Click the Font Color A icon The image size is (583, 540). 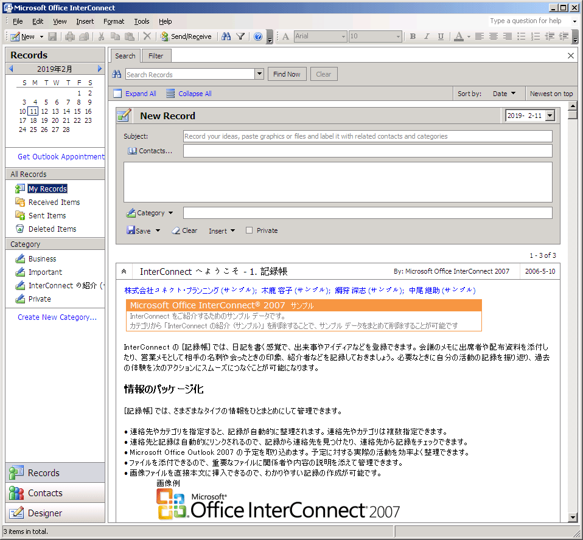point(459,36)
